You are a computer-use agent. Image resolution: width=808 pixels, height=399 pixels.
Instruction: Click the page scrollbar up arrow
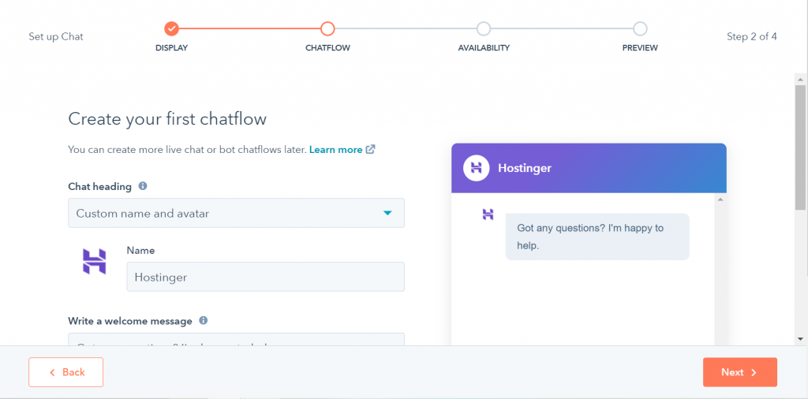point(800,80)
